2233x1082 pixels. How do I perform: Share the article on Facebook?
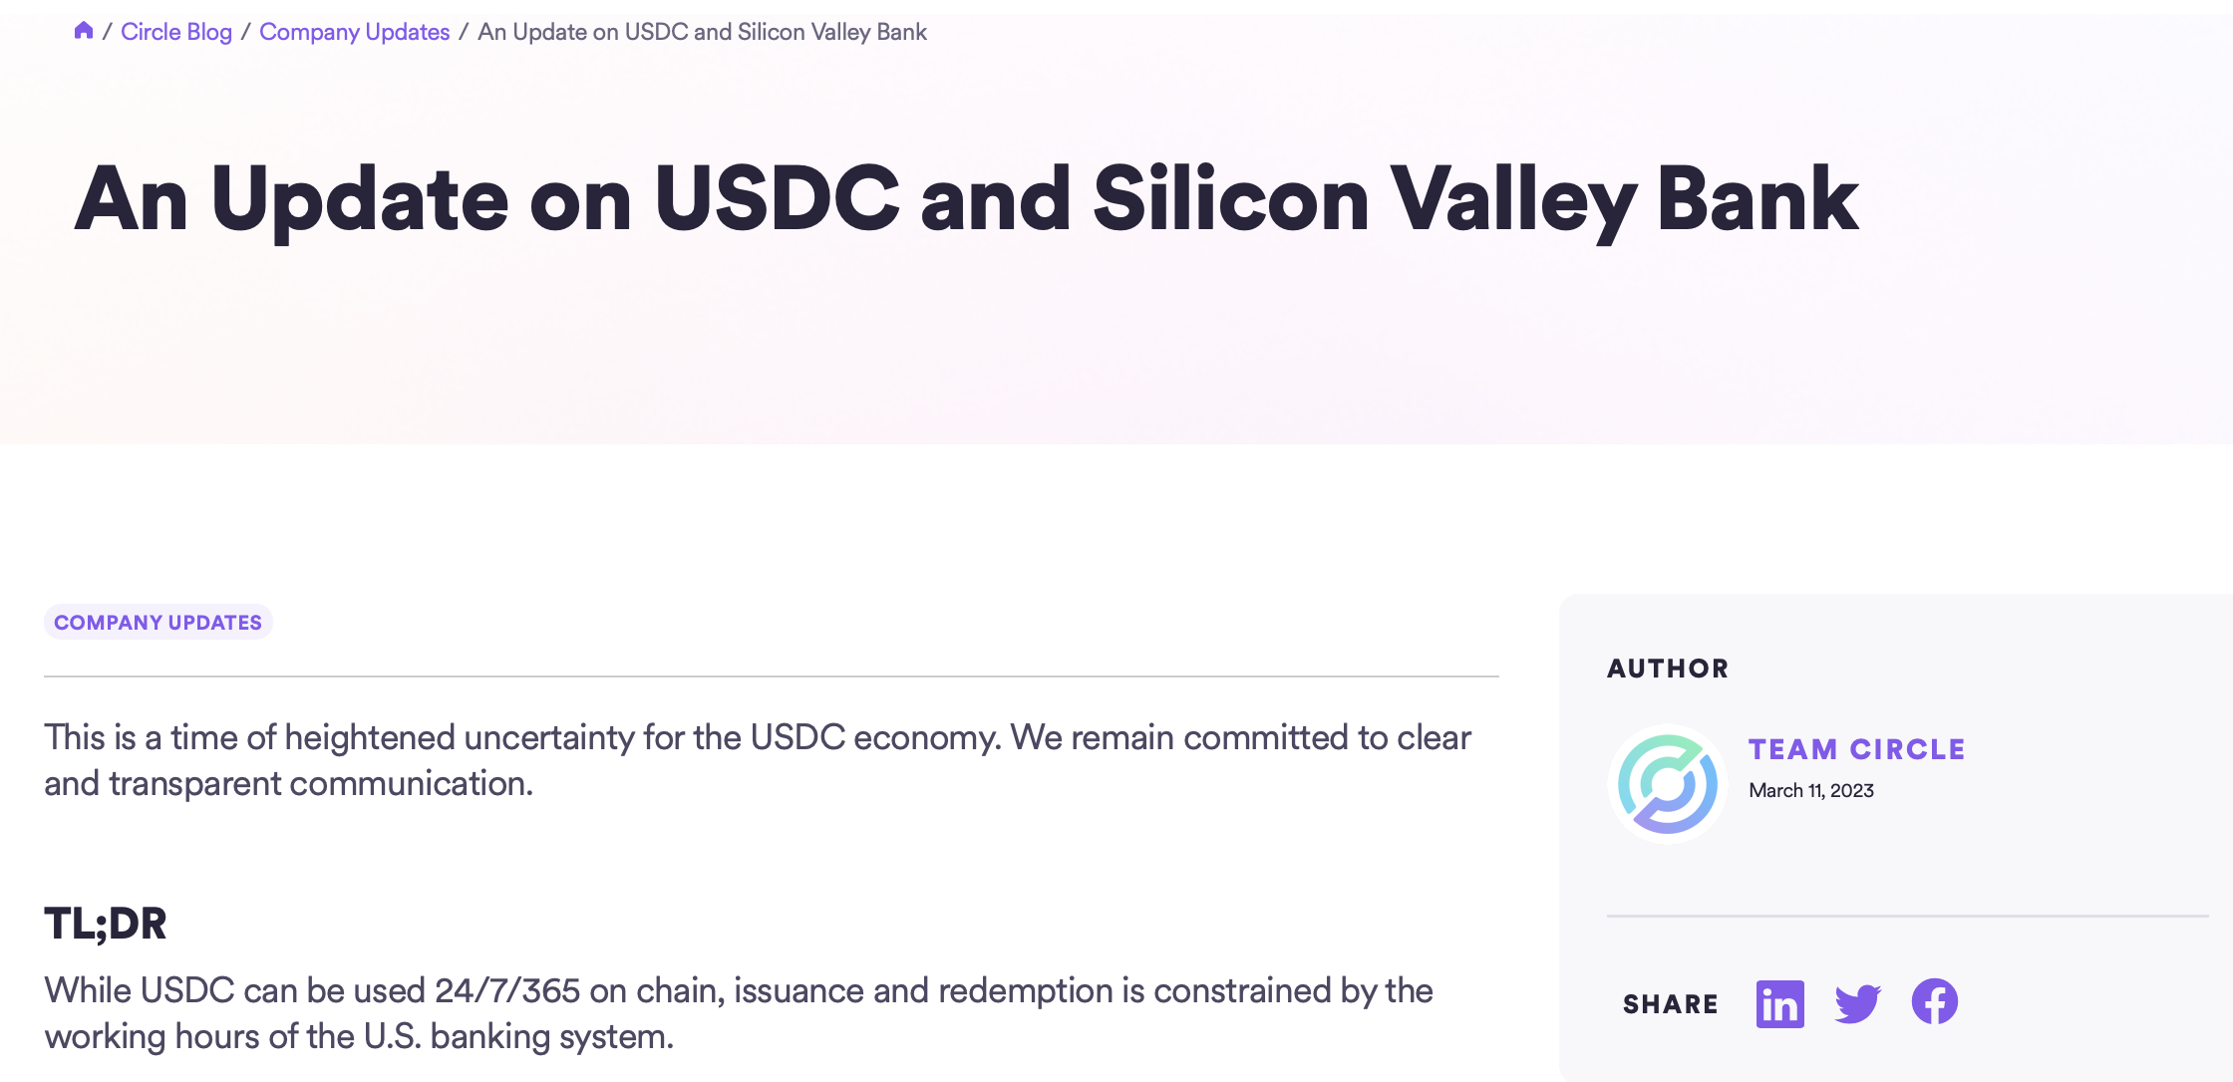pos(1934,1001)
